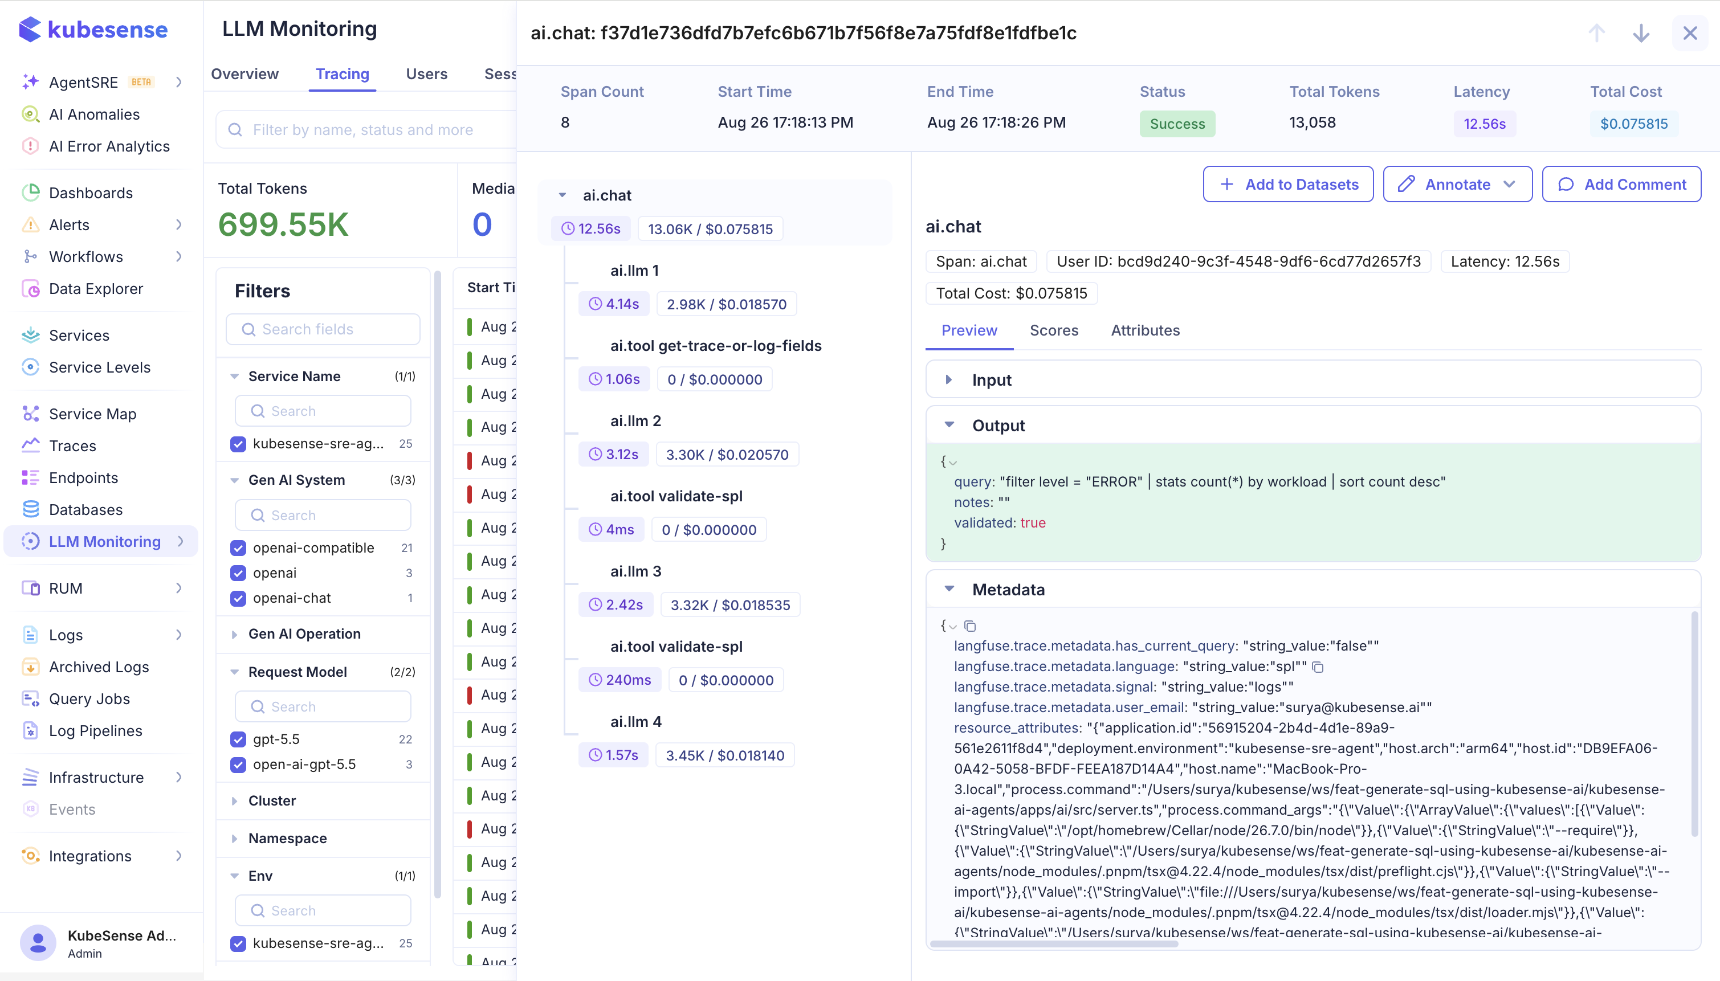The height and width of the screenshot is (981, 1720).
Task: Open the Users tab
Action: (x=426, y=74)
